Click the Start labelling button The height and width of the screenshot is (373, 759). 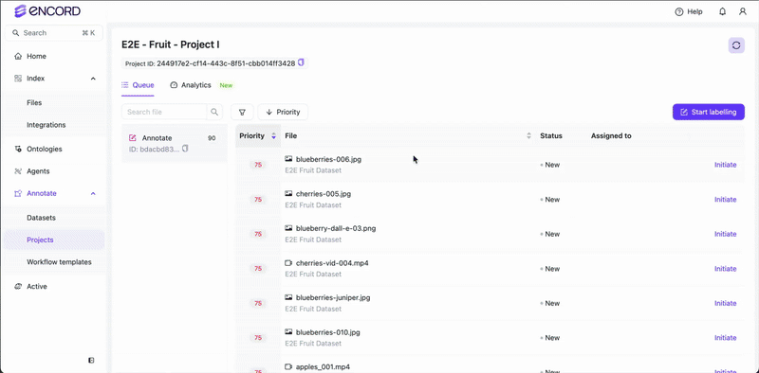pos(708,112)
